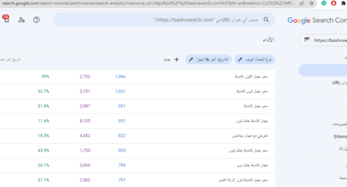Add a new filter with '+ جديد'

171,60
